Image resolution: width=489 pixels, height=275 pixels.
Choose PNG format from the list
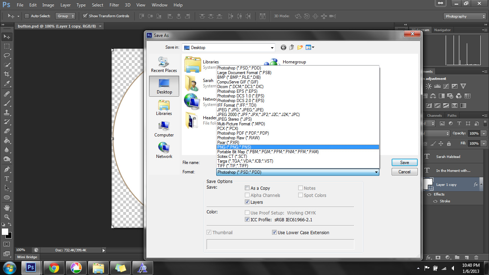point(298,147)
